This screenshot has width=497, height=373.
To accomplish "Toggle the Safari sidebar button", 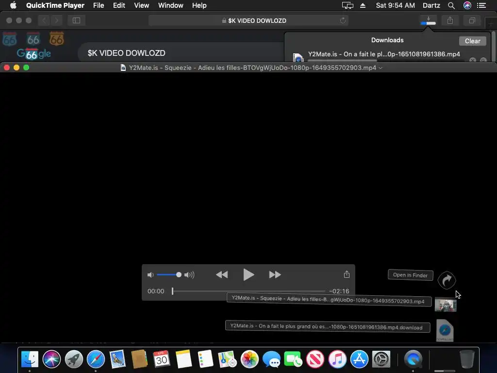I will click(x=76, y=20).
